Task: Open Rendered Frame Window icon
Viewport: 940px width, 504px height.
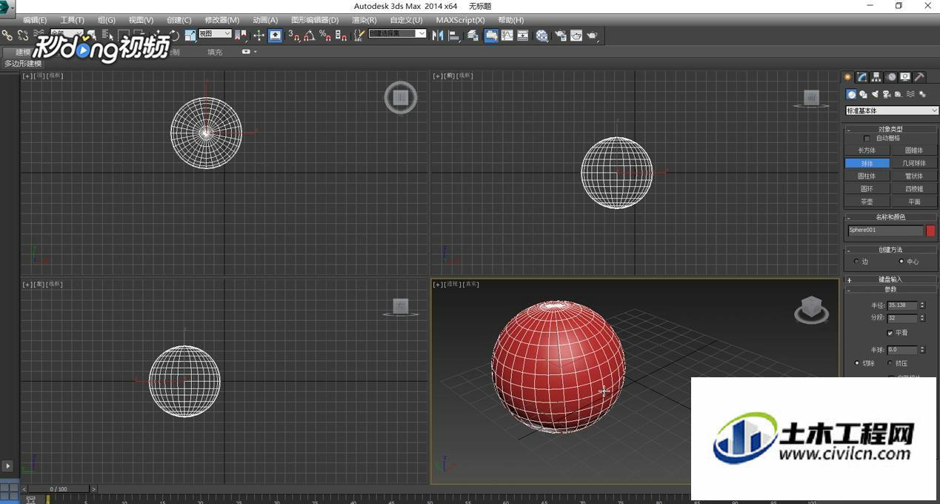Action: point(577,35)
